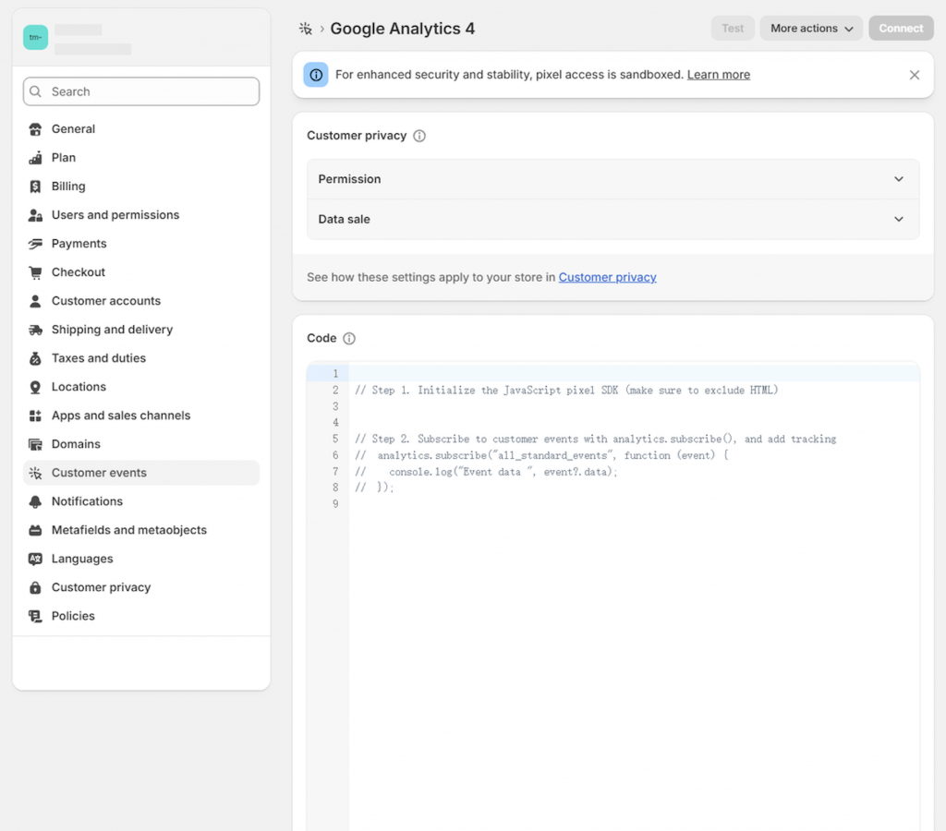This screenshot has width=946, height=831.
Task: Expand the Permission section
Action: 613,179
